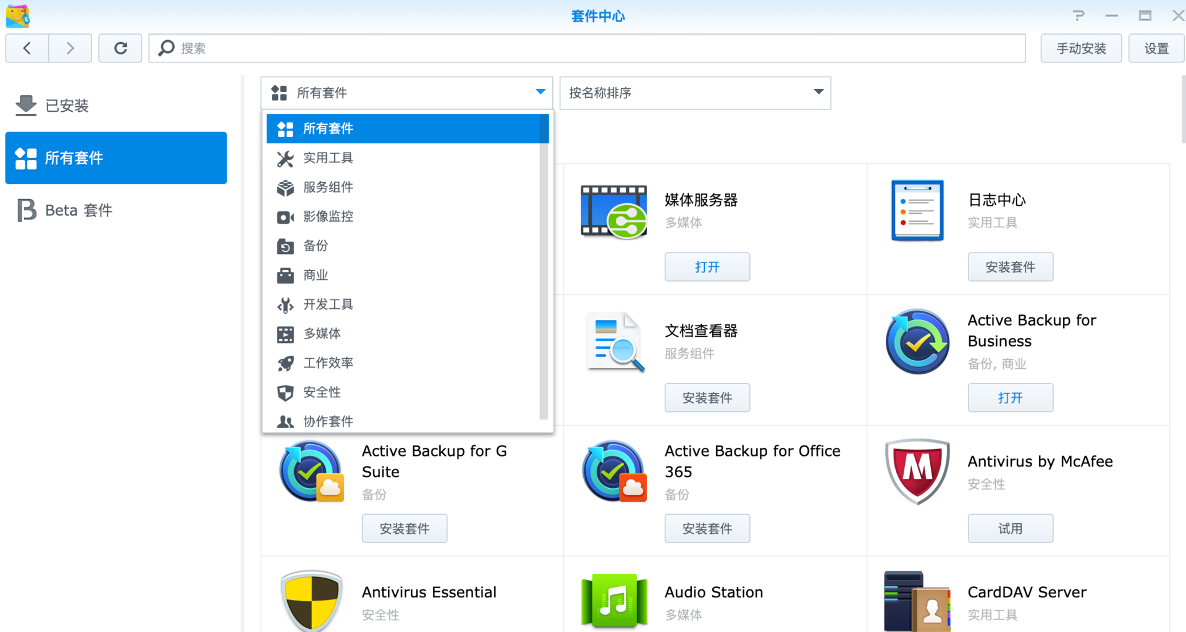Choose 服务组件 category from the list
Image resolution: width=1186 pixels, height=632 pixels.
click(x=403, y=187)
